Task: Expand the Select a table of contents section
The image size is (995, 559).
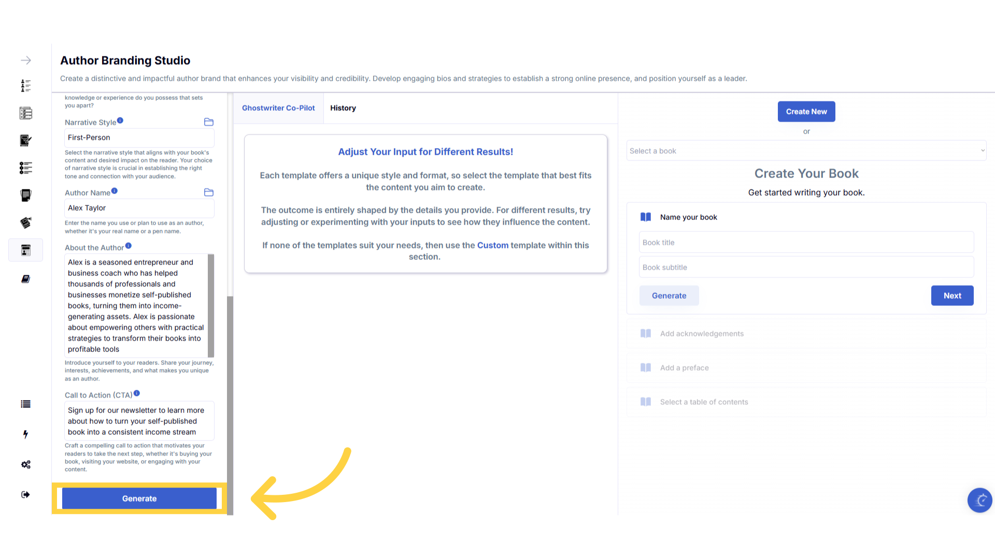Action: coord(704,402)
